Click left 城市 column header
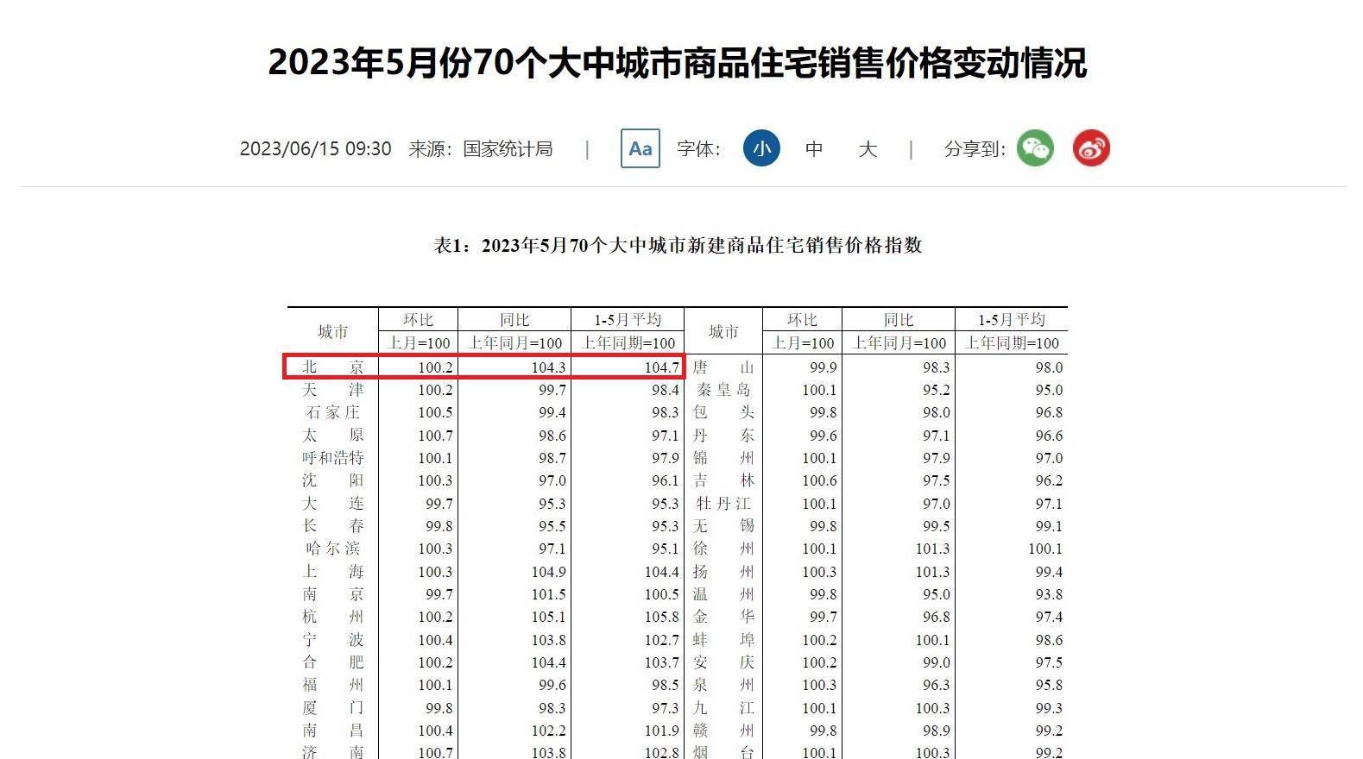Image resolution: width=1363 pixels, height=759 pixels. coord(332,331)
